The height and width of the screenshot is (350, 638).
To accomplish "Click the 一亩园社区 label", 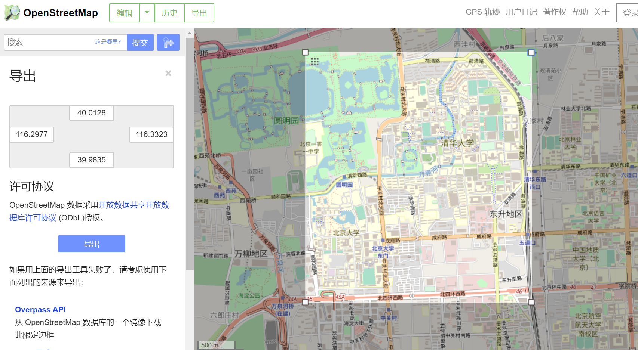I will click(252, 175).
